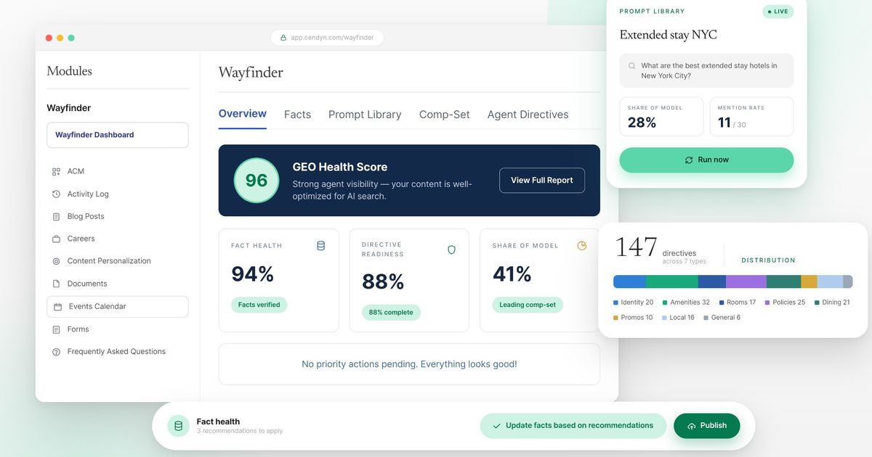Click the Facts verified badge
872x457 pixels.
point(259,305)
